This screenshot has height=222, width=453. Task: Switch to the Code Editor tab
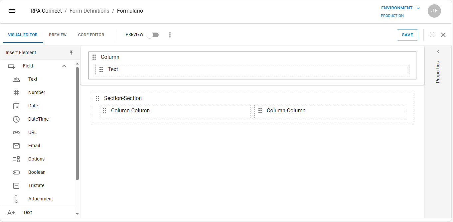pos(91,35)
